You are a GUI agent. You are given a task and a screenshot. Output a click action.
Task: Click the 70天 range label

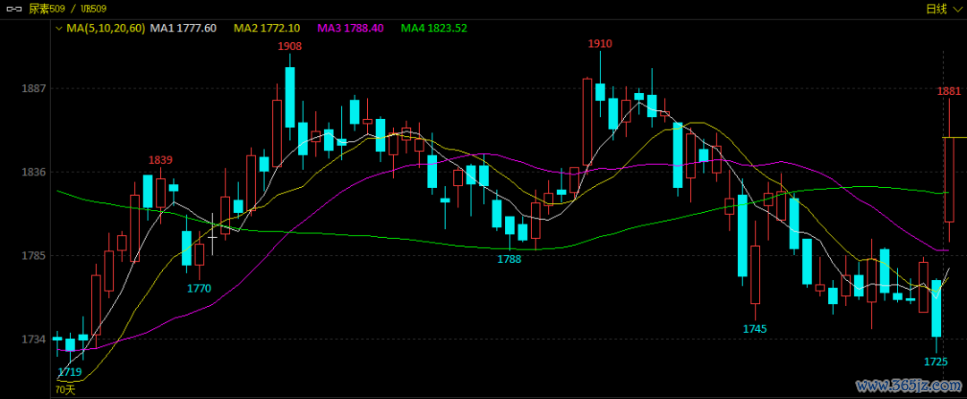[65, 389]
